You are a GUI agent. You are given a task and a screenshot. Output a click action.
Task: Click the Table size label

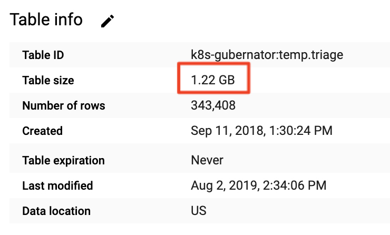(48, 80)
